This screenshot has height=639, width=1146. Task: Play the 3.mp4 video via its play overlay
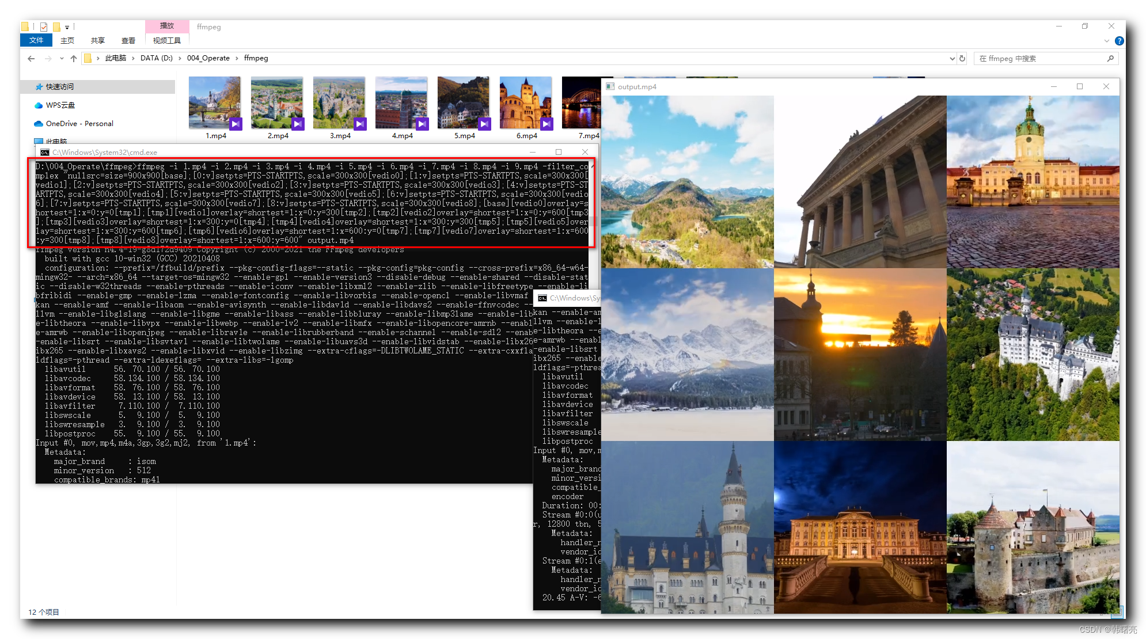[359, 124]
